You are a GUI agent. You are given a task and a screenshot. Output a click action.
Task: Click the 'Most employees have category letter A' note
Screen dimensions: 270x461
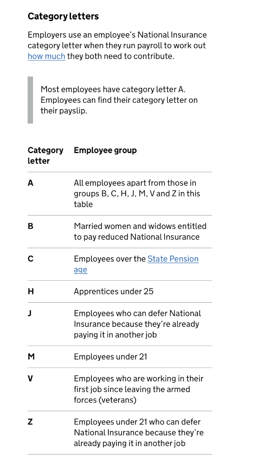pyautogui.click(x=119, y=100)
